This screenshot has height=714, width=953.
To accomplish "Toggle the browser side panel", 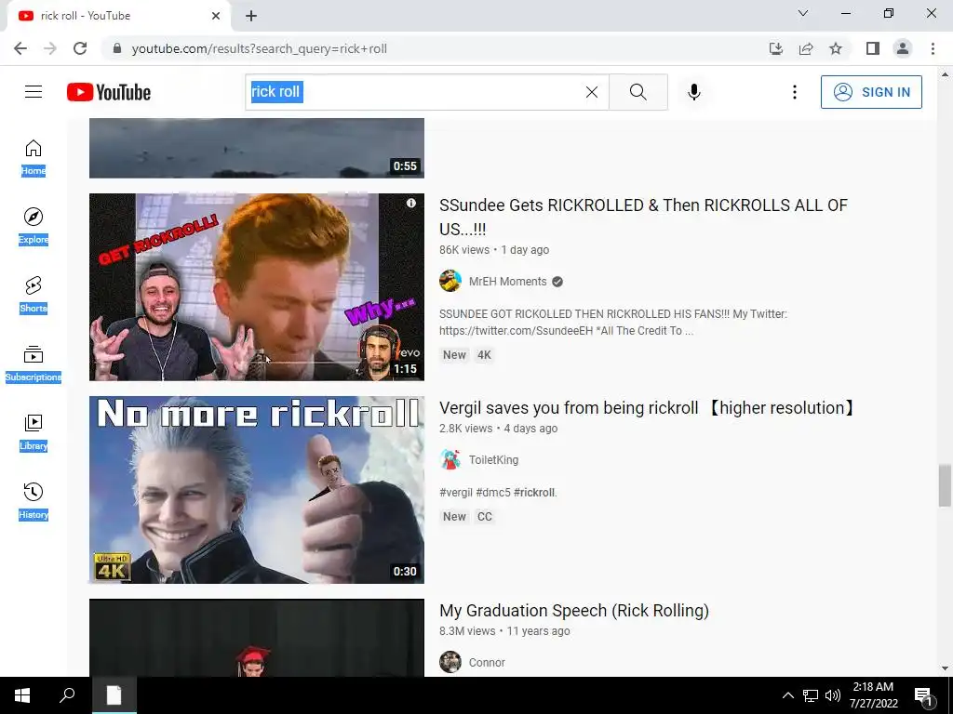I will 873,48.
